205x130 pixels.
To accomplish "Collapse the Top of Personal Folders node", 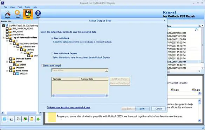I will tap(4, 38).
